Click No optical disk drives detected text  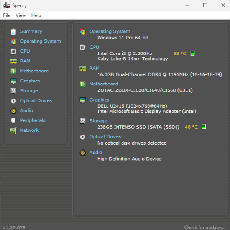point(132,143)
